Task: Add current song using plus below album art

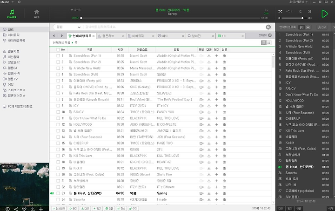Action: [x=41, y=209]
